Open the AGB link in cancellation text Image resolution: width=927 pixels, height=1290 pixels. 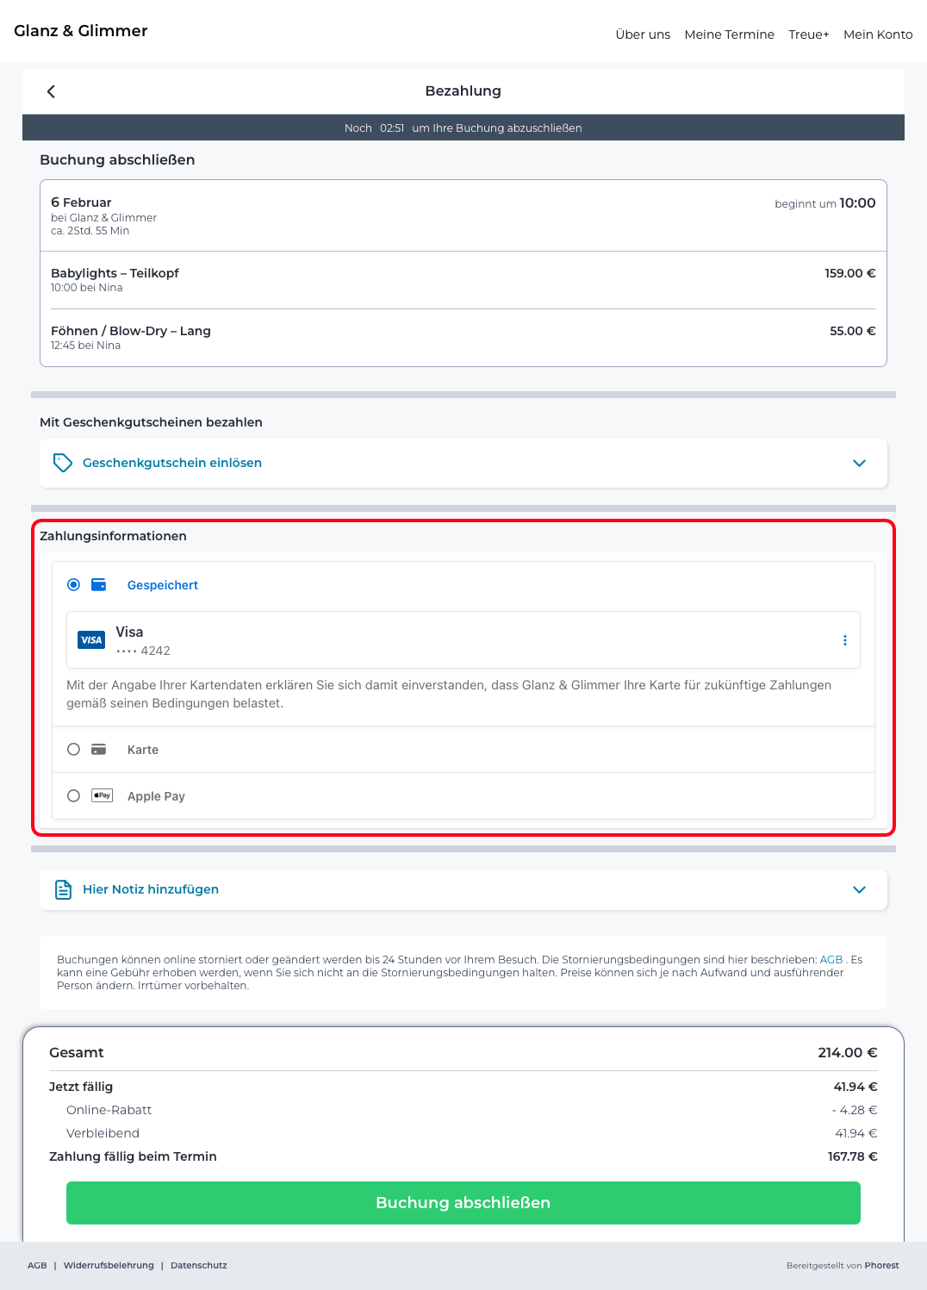point(831,959)
